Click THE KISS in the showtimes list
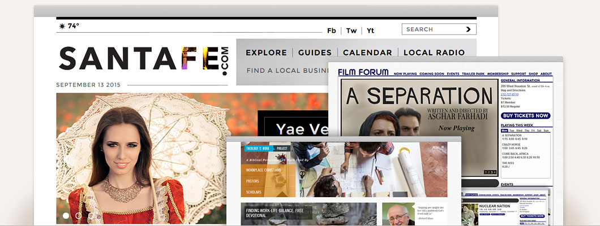Screen dimensions: 600x226 pyautogui.click(x=508, y=163)
